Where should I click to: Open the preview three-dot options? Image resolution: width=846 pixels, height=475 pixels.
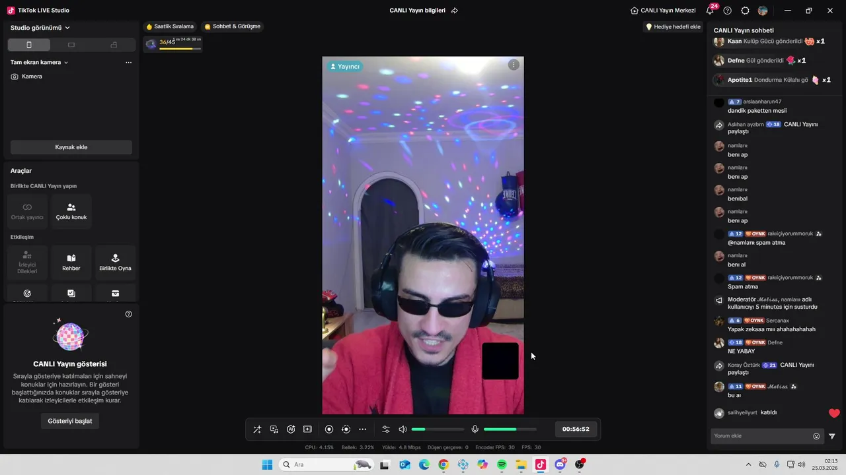point(514,65)
